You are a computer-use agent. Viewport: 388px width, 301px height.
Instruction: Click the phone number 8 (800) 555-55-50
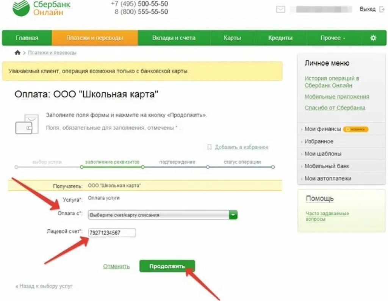pos(141,12)
